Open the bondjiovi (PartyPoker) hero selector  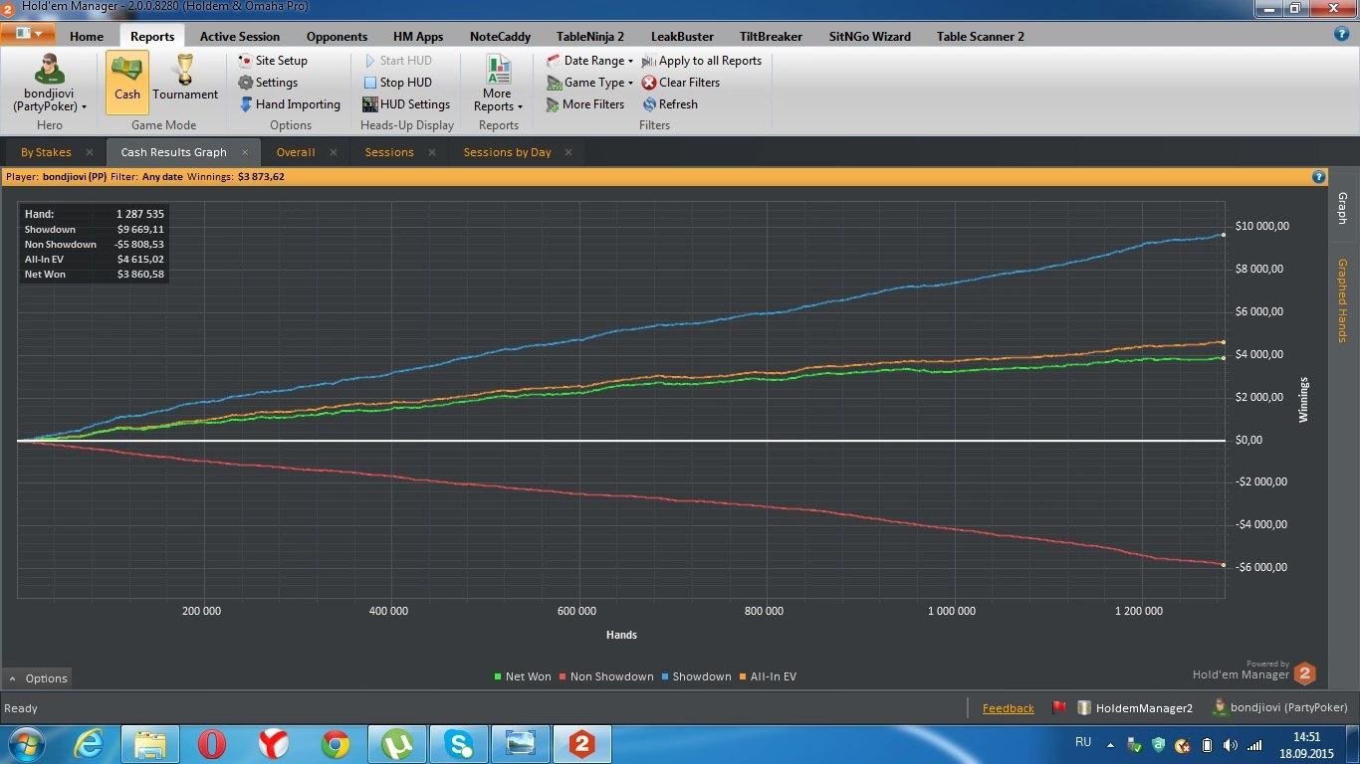point(49,83)
